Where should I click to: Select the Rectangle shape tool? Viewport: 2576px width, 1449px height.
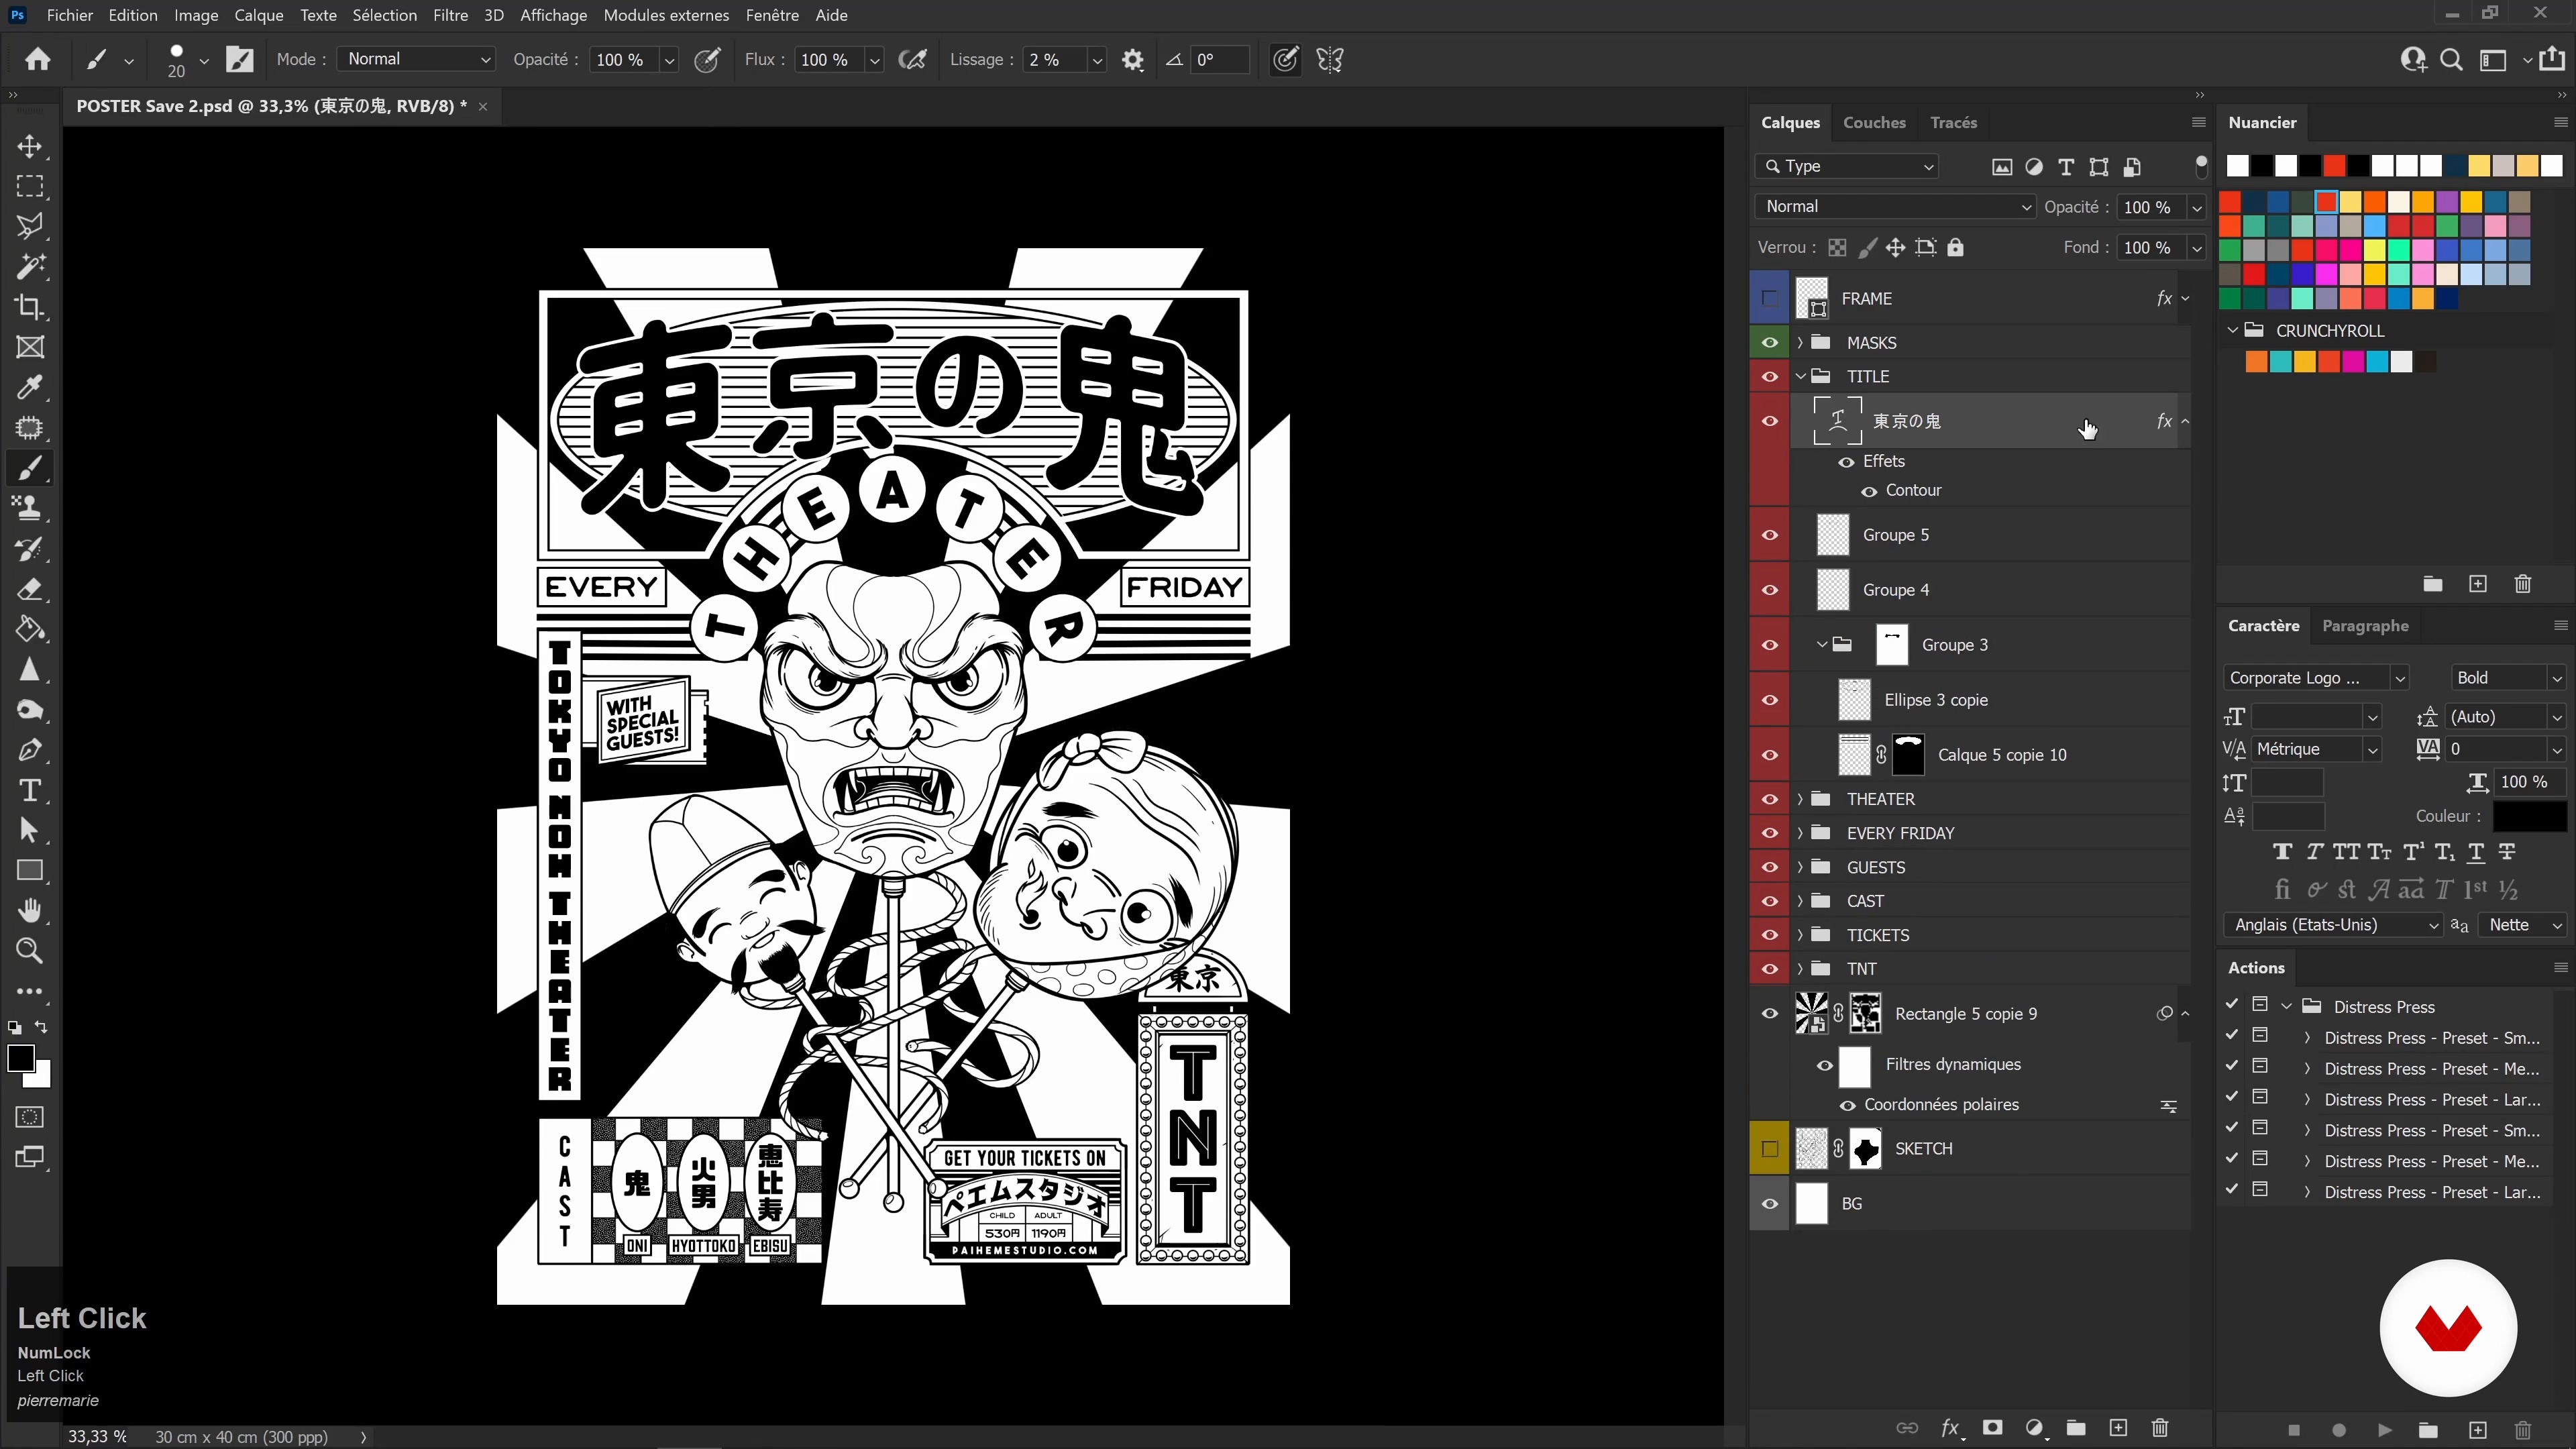[30, 870]
